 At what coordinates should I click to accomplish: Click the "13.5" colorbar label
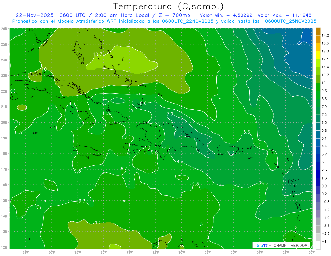(325, 43)
